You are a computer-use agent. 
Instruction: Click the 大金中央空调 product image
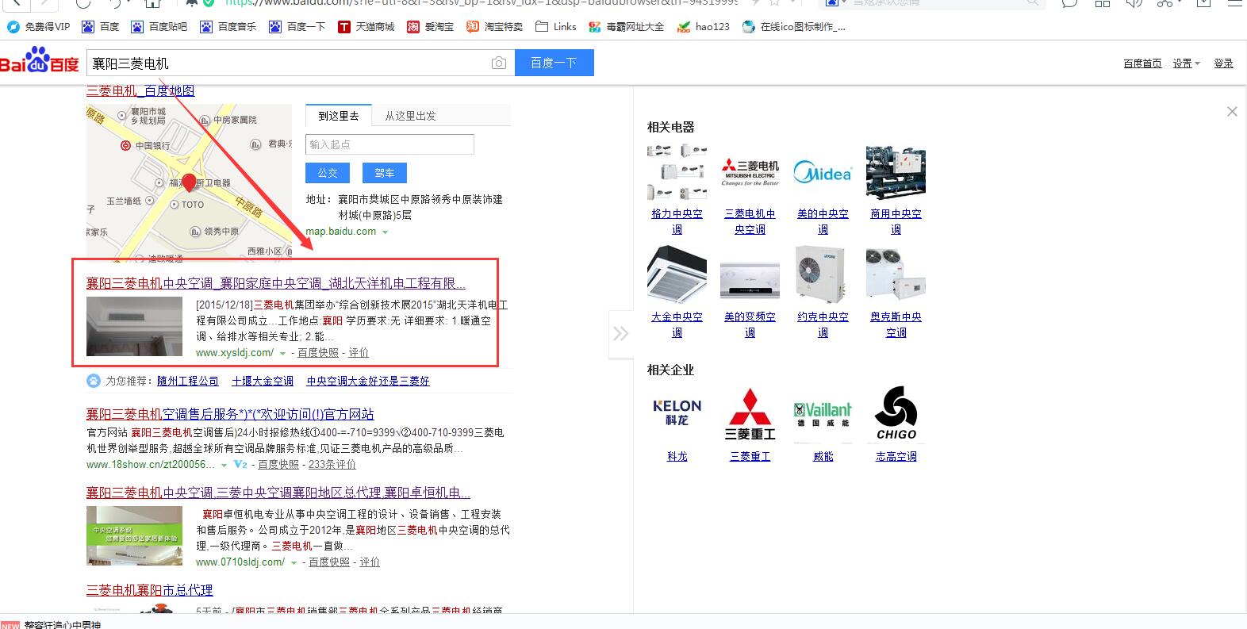(x=677, y=274)
